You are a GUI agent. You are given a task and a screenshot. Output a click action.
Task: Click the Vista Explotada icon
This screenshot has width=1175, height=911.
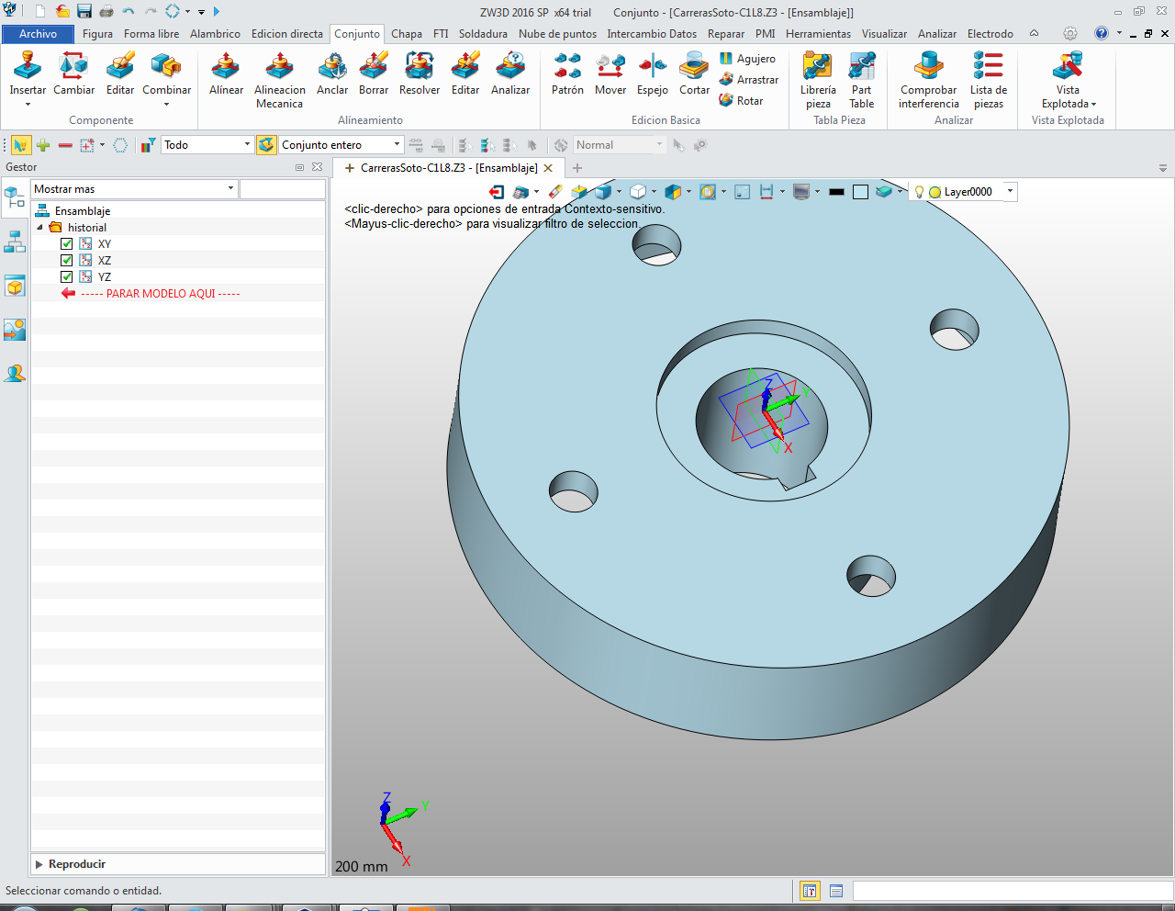[x=1068, y=67]
